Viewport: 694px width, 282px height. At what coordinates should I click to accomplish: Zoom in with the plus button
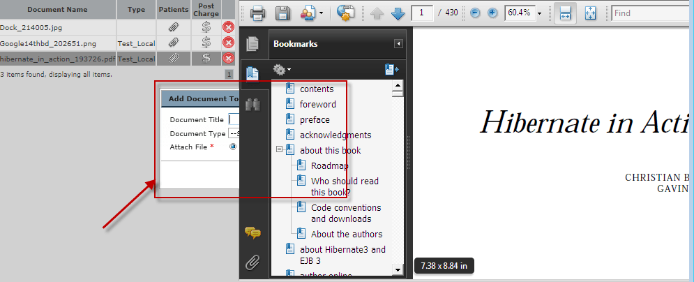[492, 13]
